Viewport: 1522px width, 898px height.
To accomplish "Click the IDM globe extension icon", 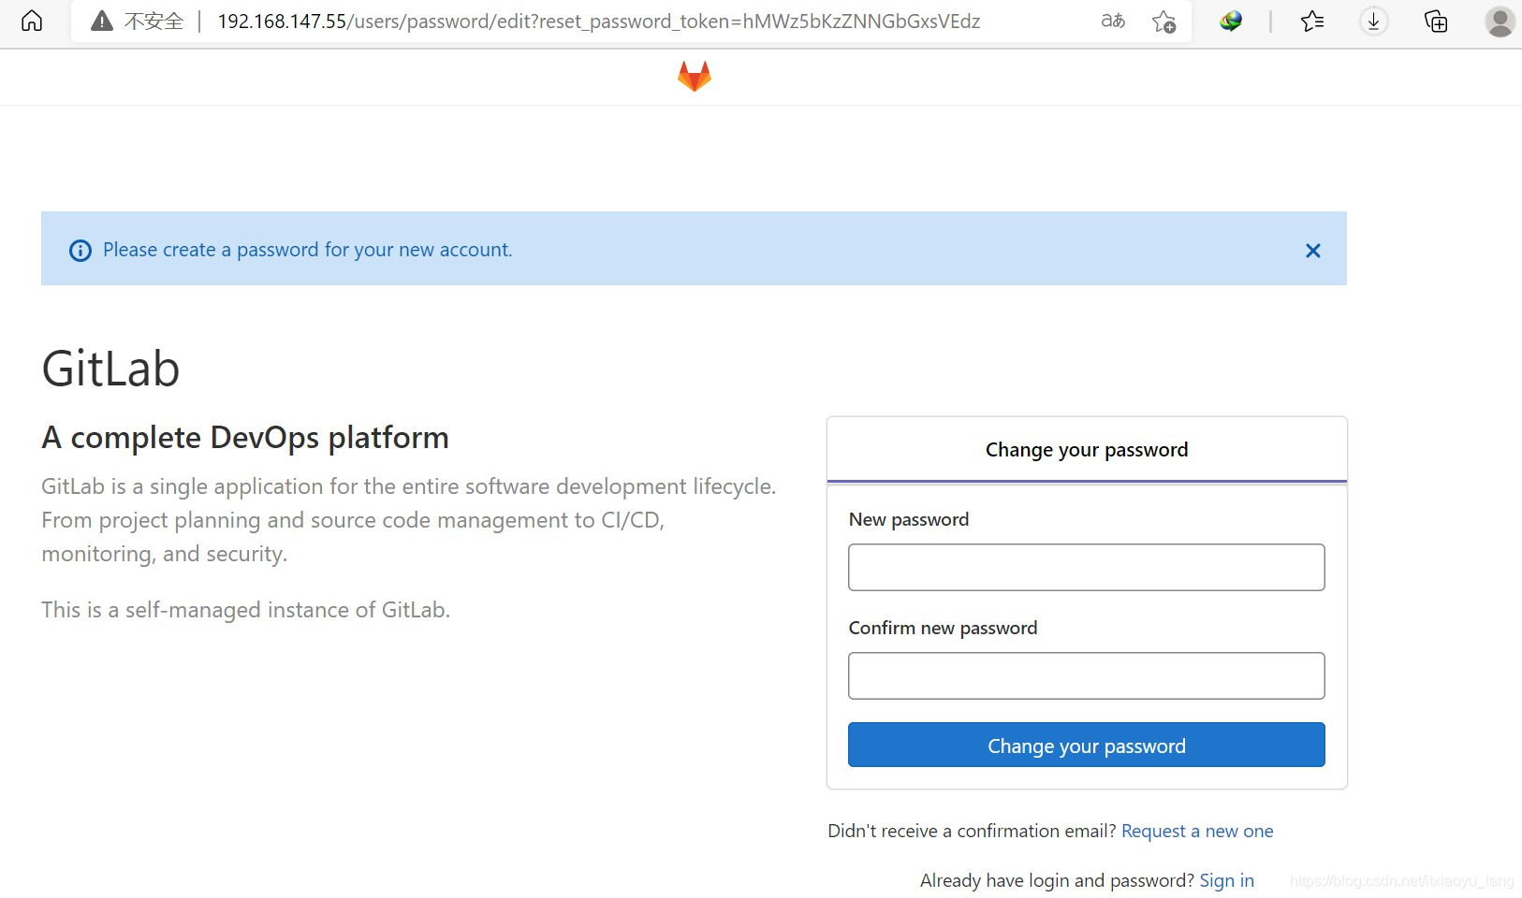I will point(1231,21).
